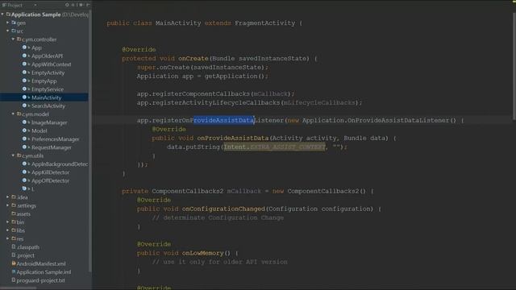This screenshot has height=290, width=516.
Task: Click the EmptyApp class icon
Action: point(24,81)
